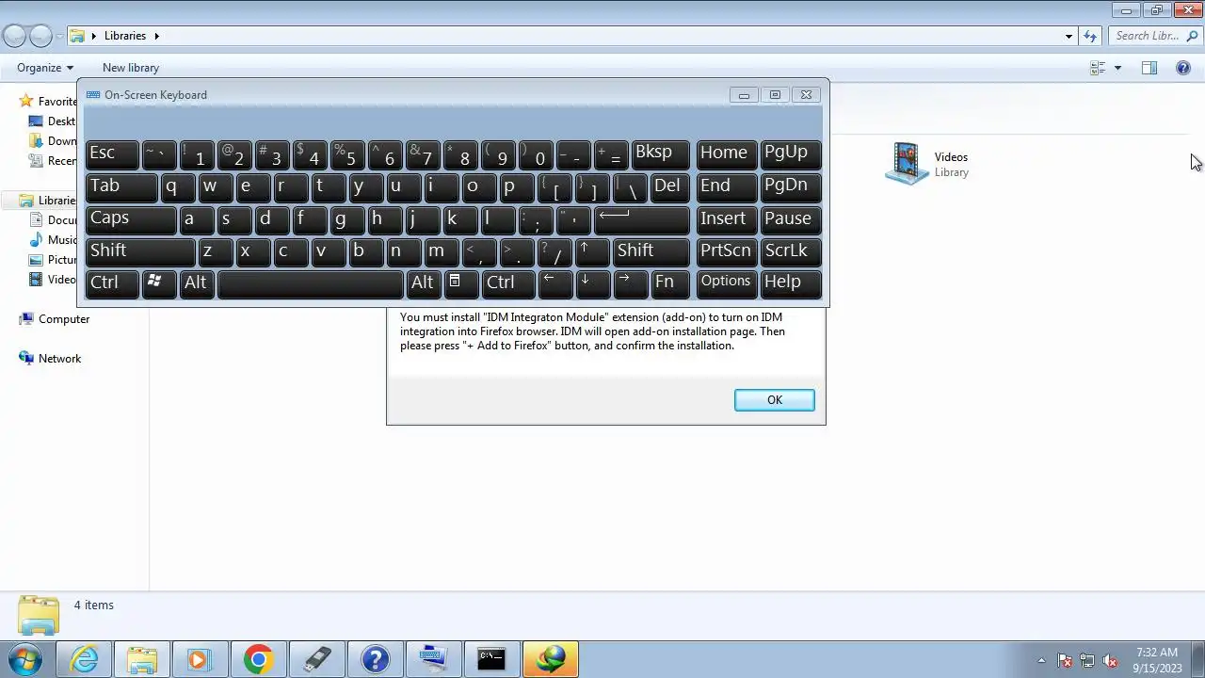This screenshot has width=1205, height=678.
Task: Open Internet Download Manager taskbar icon
Action: coord(550,659)
